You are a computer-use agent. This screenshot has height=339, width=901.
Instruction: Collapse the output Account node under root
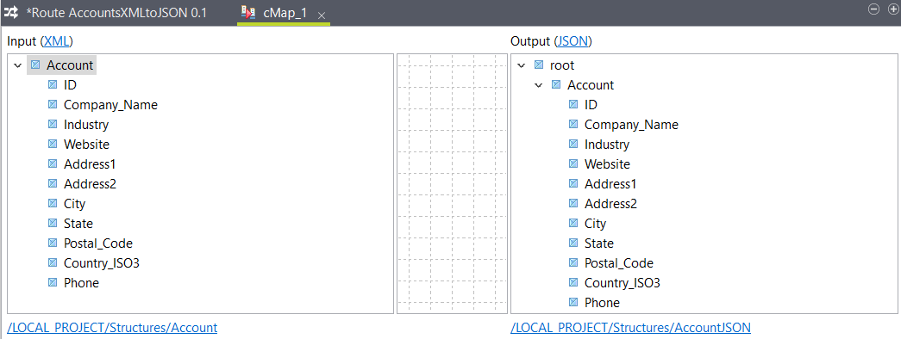[x=538, y=85]
